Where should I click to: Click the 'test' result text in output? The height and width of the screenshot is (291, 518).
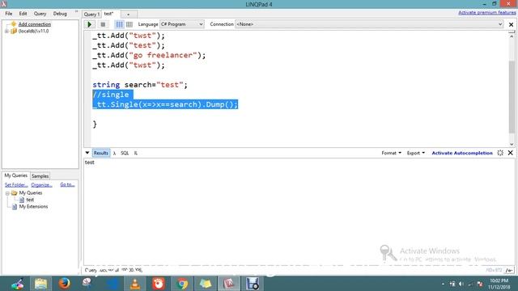(90, 162)
